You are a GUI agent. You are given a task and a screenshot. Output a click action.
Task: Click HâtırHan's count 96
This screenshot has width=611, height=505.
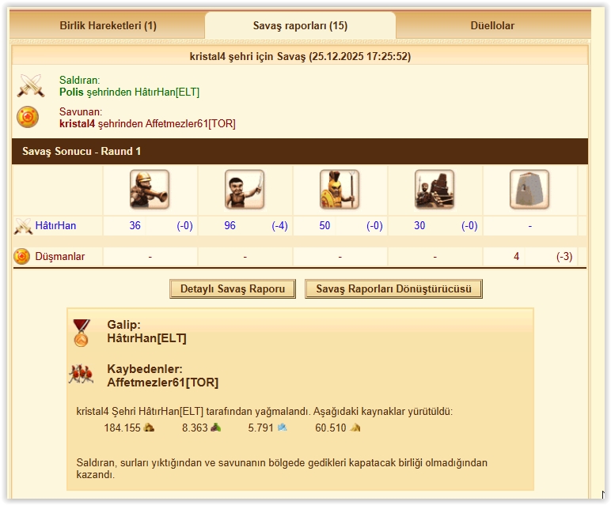tap(230, 226)
